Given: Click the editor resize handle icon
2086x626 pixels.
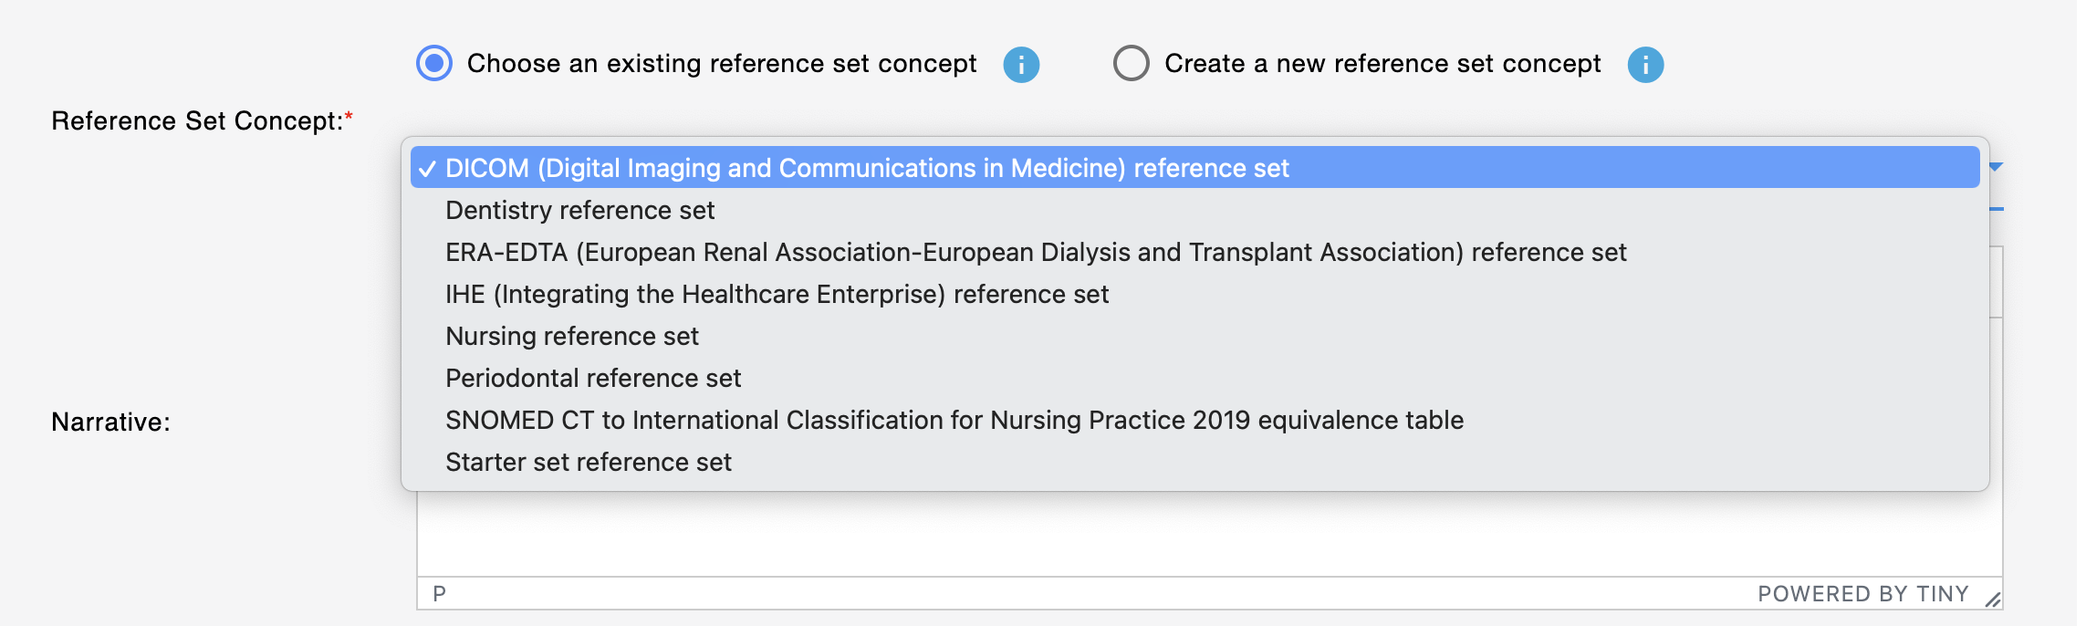Looking at the screenshot, I should point(1993,599).
